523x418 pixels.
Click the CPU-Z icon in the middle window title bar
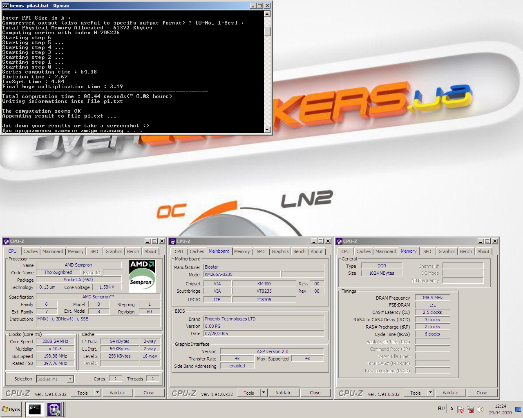(172, 241)
